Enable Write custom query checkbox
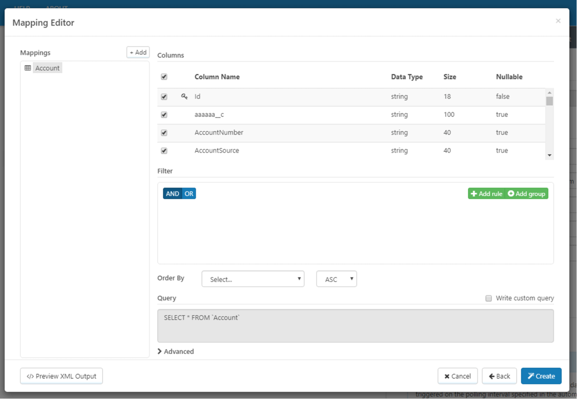577x399 pixels. pyautogui.click(x=489, y=298)
